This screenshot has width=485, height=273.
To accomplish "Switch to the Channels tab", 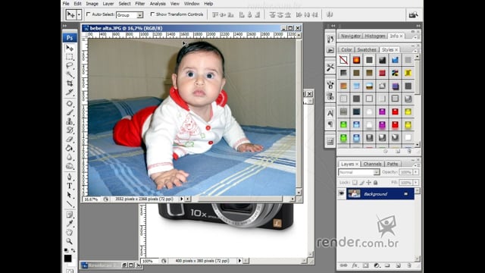I will pyautogui.click(x=372, y=164).
